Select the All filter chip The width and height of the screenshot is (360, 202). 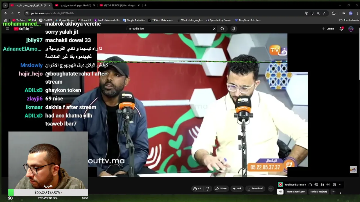click(280, 192)
